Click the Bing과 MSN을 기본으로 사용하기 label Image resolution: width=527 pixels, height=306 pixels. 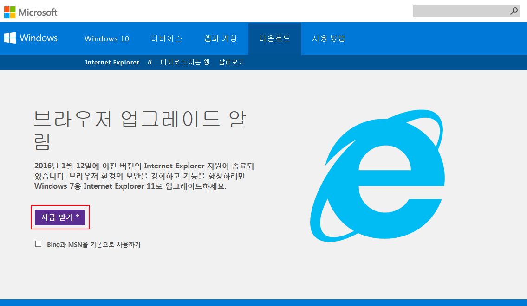pos(93,244)
